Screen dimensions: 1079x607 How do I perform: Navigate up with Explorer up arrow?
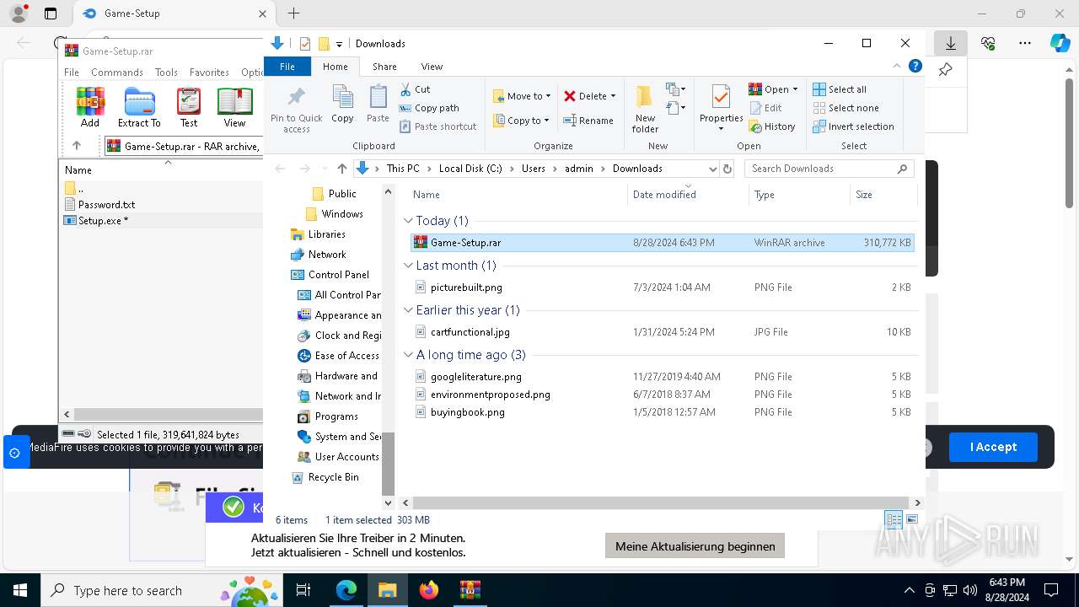pos(341,169)
